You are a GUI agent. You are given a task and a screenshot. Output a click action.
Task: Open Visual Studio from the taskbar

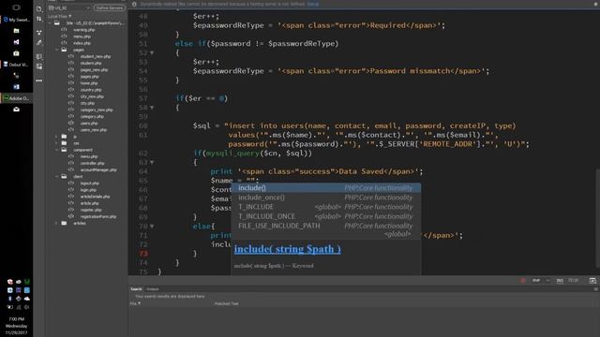point(16,42)
